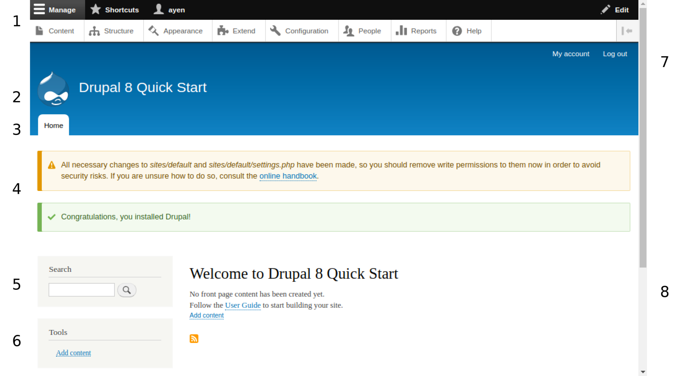
Task: Toggle Edit mode pencil button
Action: point(615,10)
